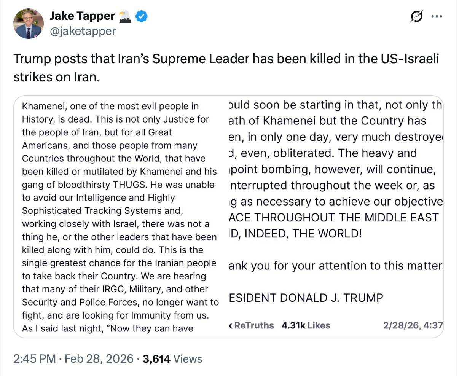This screenshot has width=459, height=376.
Task: Open the @jaketapper handle link
Action: (83, 31)
